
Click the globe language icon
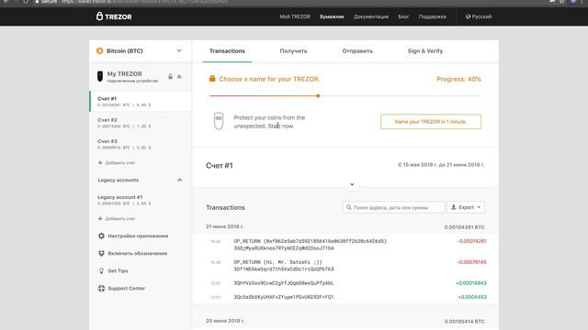point(468,16)
